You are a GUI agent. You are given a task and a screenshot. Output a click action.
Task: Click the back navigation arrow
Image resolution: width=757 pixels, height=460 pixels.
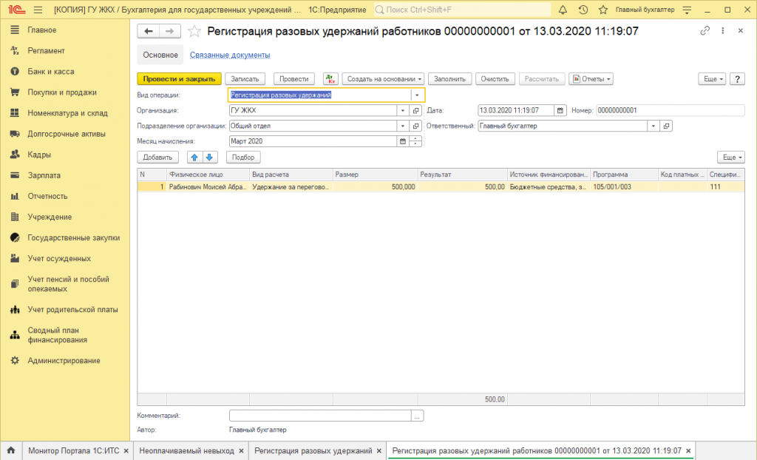(149, 31)
